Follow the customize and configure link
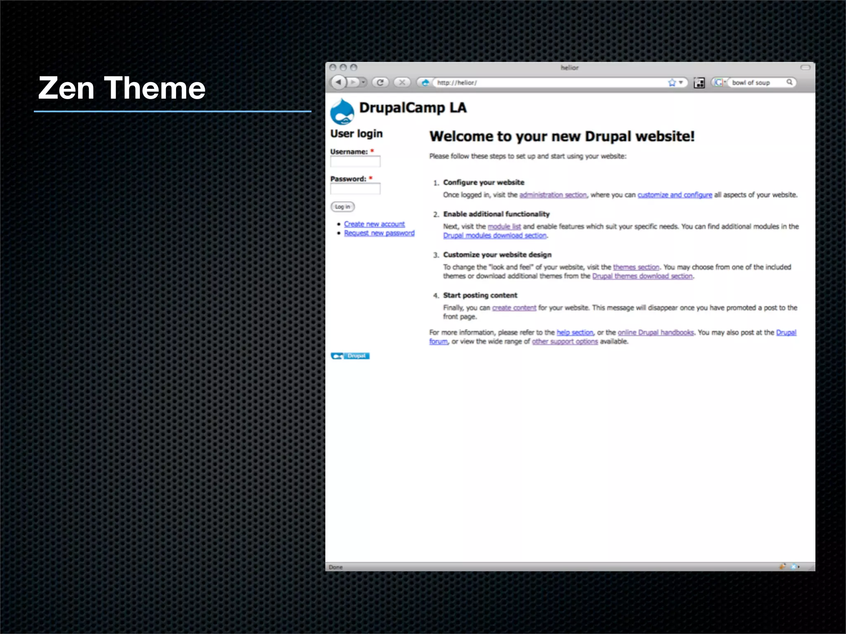This screenshot has width=846, height=634. (x=675, y=195)
